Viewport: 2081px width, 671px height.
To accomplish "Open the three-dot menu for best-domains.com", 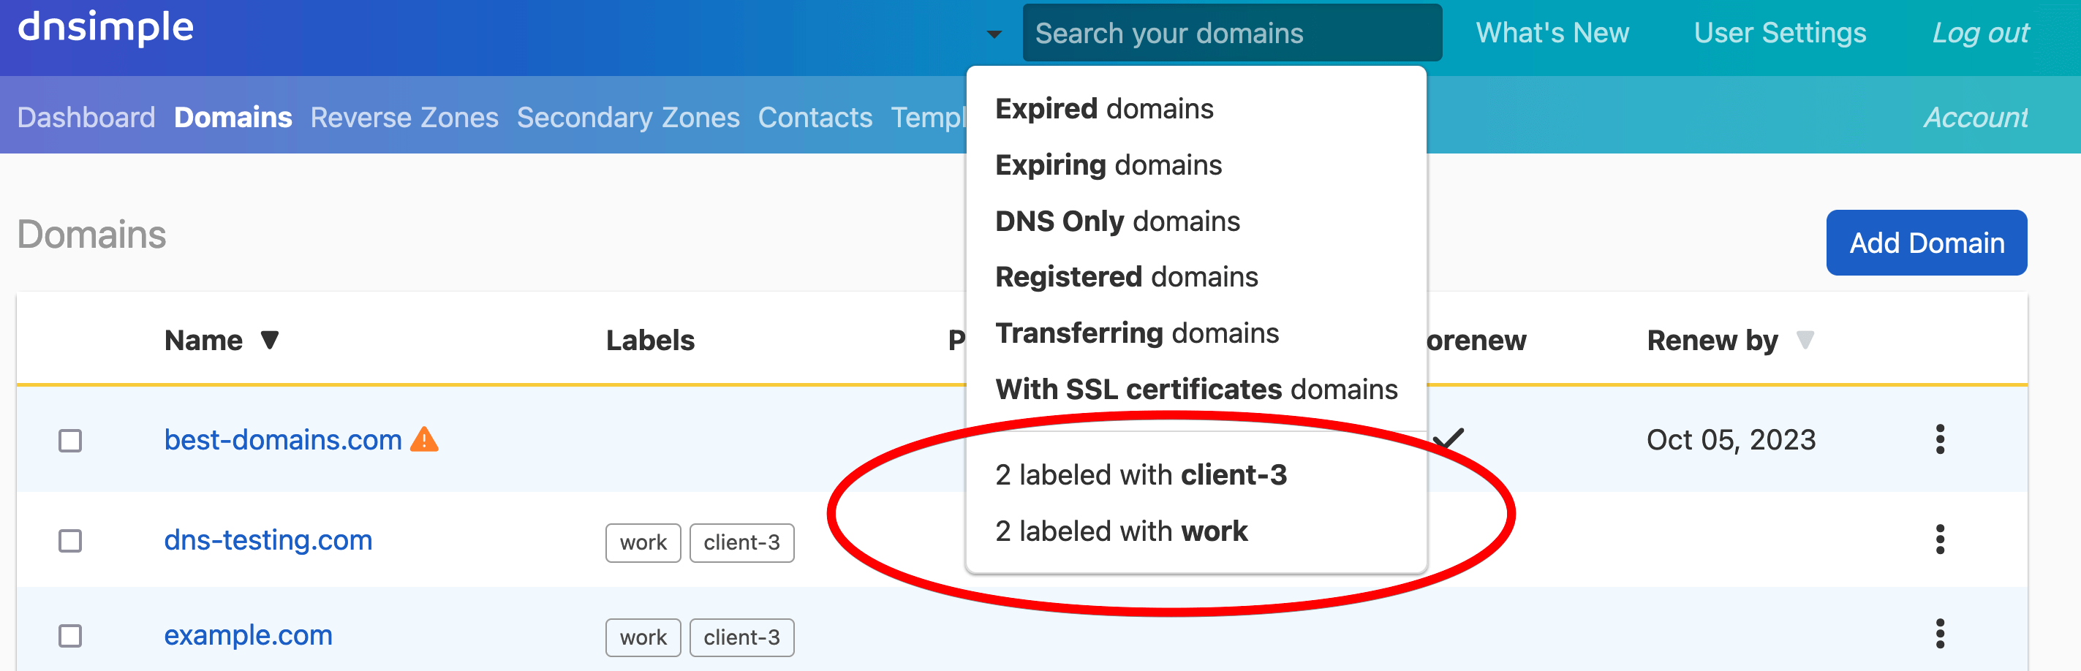I will (x=1939, y=439).
